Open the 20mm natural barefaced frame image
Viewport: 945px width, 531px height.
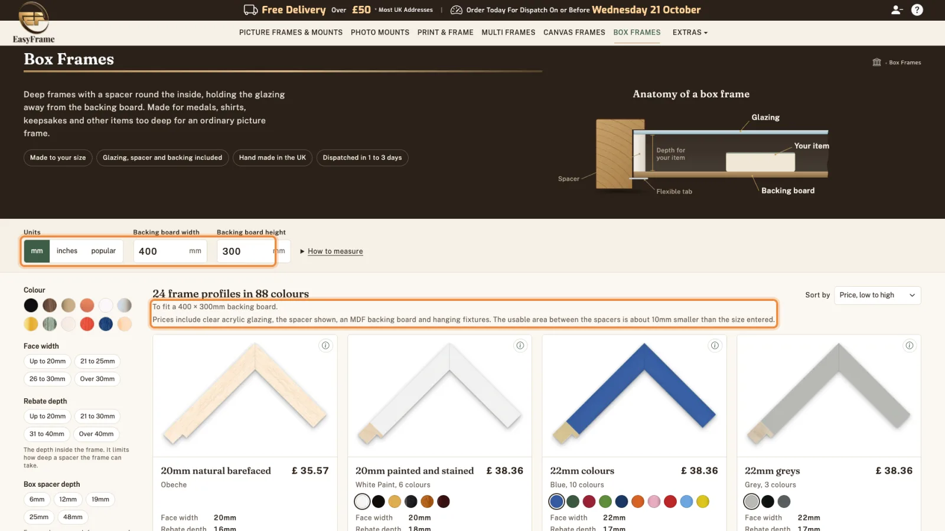[245, 396]
